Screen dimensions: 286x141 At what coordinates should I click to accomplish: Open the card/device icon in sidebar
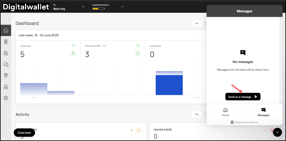6,42
